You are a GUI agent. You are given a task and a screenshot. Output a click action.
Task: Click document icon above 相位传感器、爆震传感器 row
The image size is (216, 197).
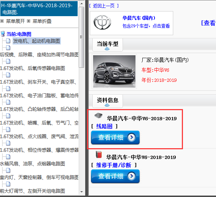[8, 143]
